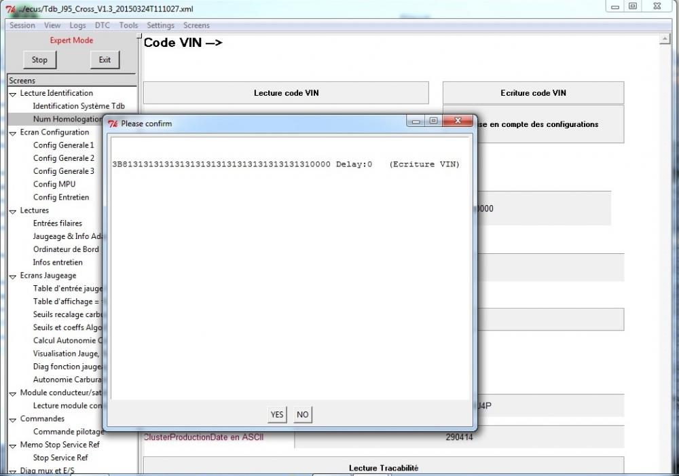Collapse the Memo Stop Service Ref node
The width and height of the screenshot is (679, 476).
pyautogui.click(x=13, y=445)
